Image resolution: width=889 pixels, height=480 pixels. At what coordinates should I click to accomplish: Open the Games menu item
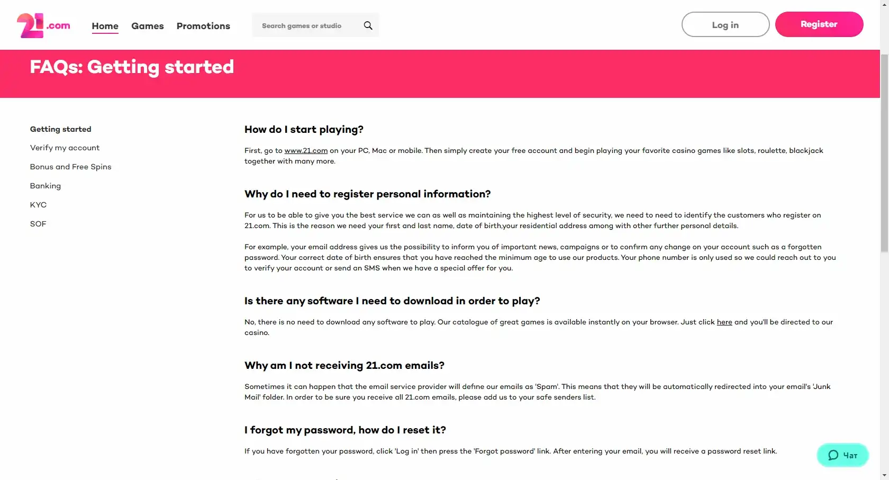(147, 26)
